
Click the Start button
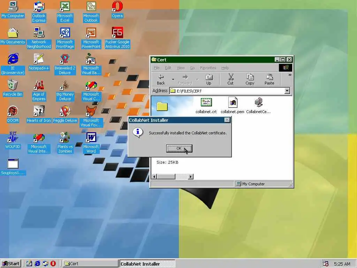(x=11, y=264)
